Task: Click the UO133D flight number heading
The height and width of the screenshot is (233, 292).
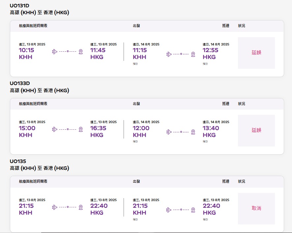Action: click(x=20, y=83)
